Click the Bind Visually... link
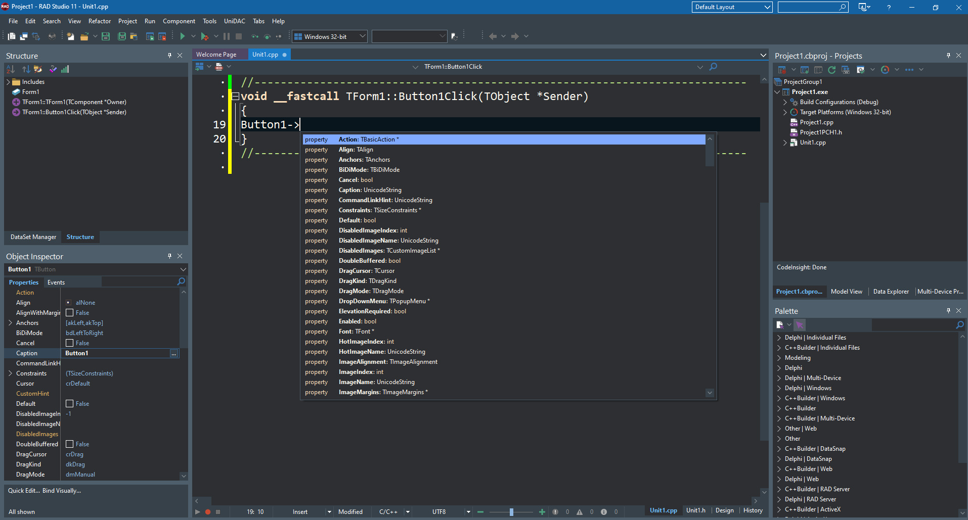The width and height of the screenshot is (968, 520). (62, 491)
